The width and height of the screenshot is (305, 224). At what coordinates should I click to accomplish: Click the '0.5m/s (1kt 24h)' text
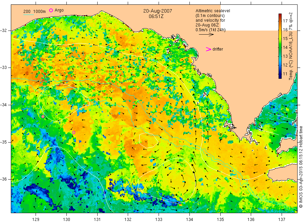click(210, 30)
